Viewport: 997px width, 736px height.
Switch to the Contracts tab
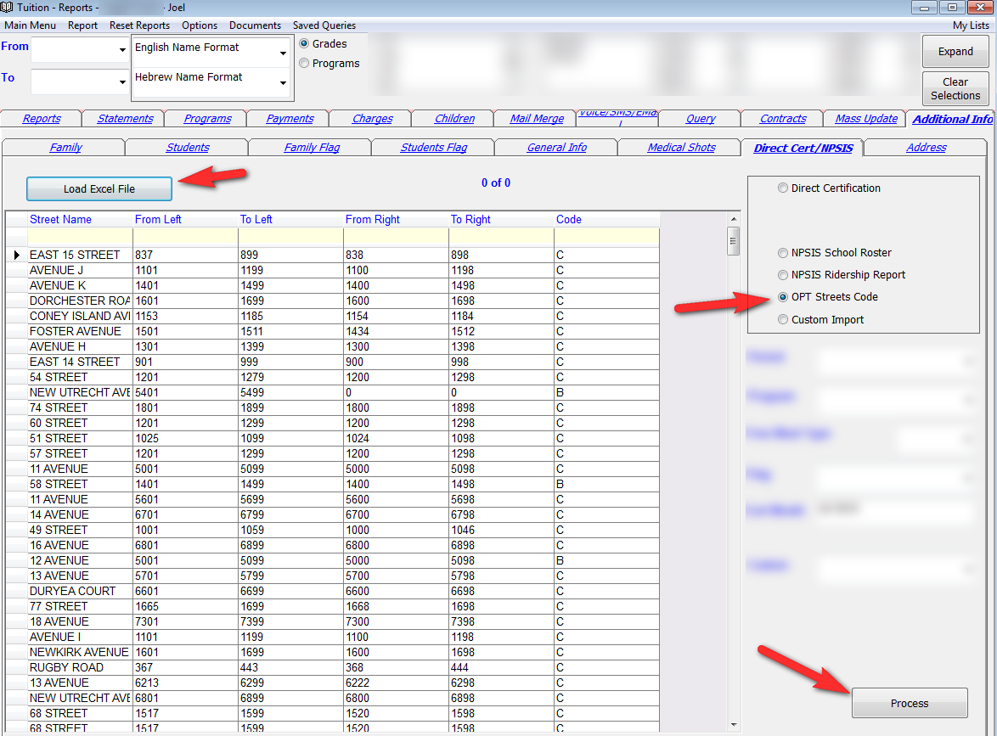(x=783, y=119)
